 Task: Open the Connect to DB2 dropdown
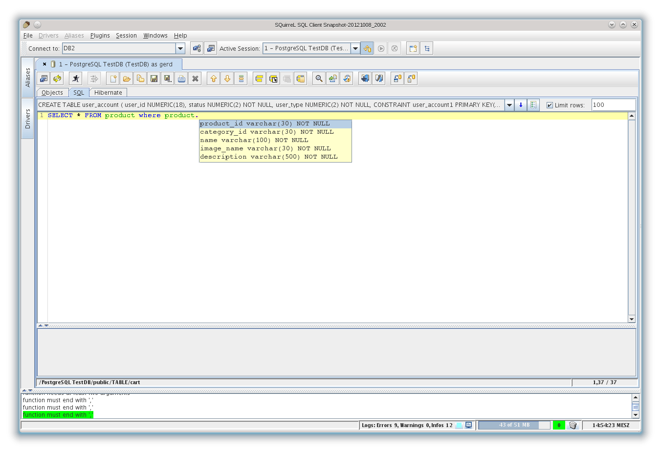(180, 48)
